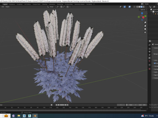Viewport: 158px width, 118px height.
Task: Select solid viewport shading
Action: pyautogui.click(x=139, y=7)
